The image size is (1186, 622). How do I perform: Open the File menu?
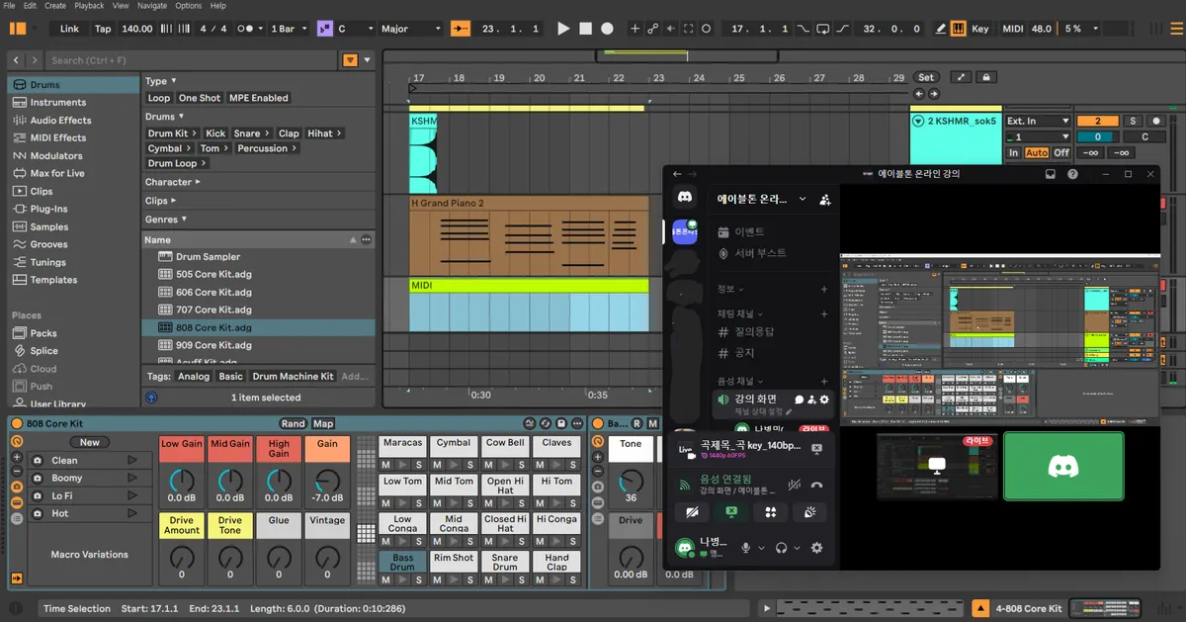click(x=9, y=6)
